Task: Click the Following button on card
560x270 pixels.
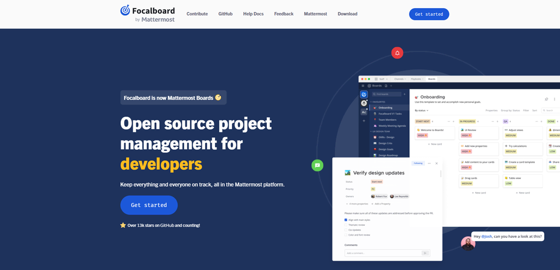Action: [x=418, y=163]
